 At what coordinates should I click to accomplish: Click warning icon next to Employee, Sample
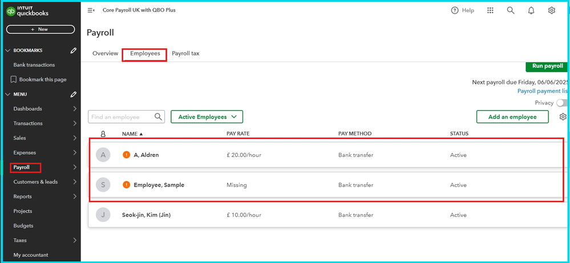click(x=127, y=185)
